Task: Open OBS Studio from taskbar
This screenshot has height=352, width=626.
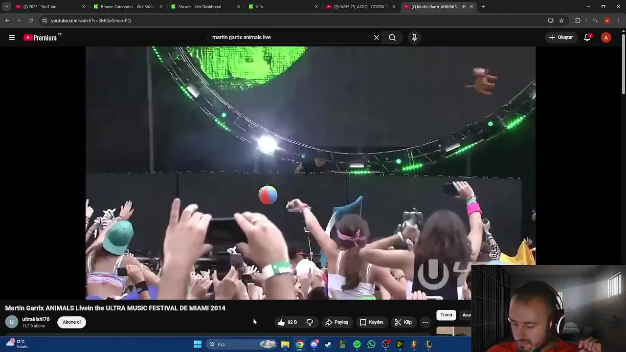Action: pyautogui.click(x=386, y=344)
